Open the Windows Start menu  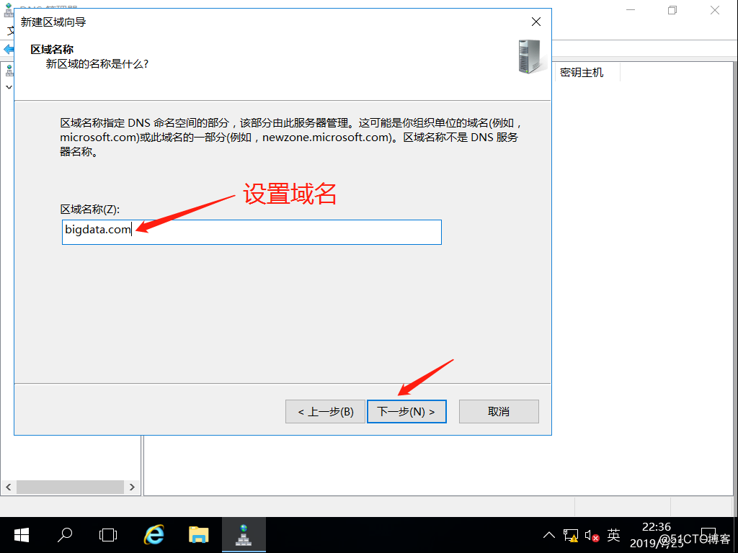point(22,535)
